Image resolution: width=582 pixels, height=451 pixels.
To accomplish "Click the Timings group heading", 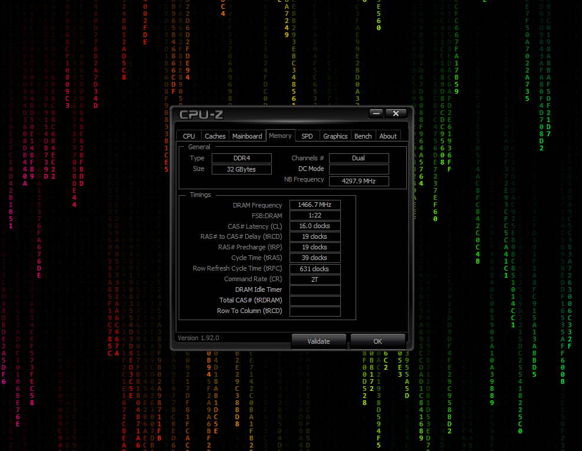I will pyautogui.click(x=200, y=195).
